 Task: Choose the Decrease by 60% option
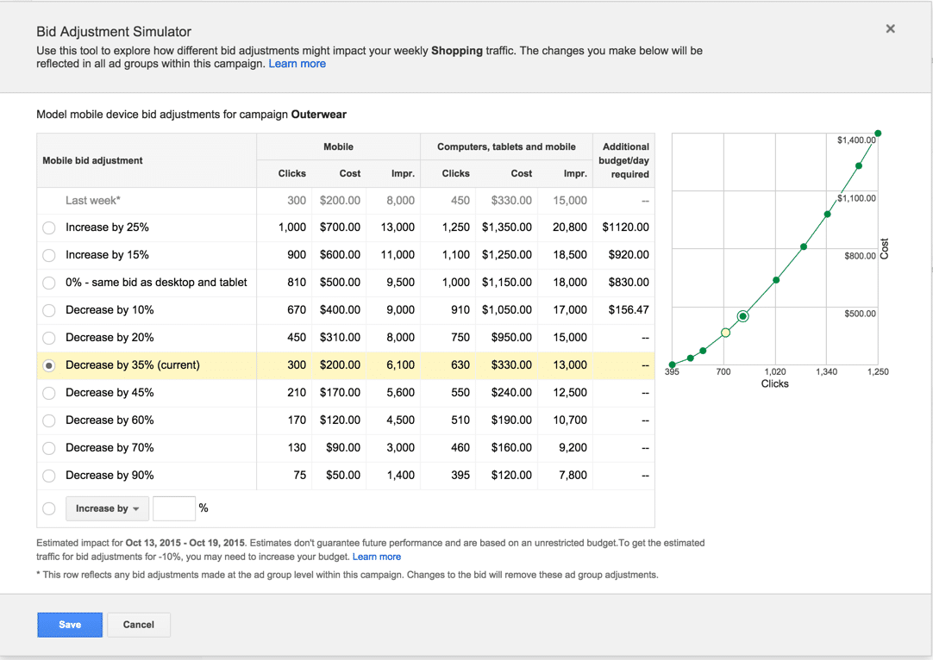pyautogui.click(x=49, y=420)
